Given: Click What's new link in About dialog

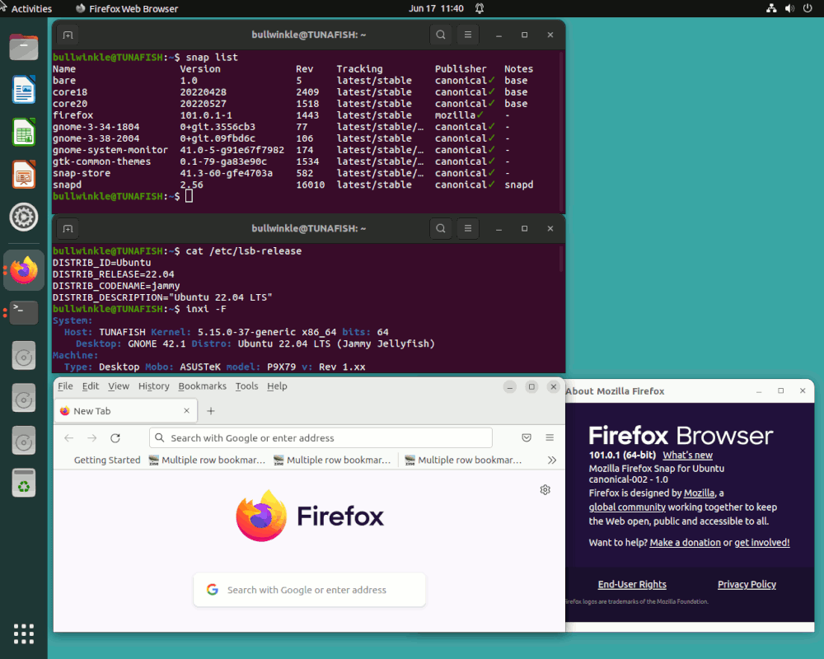Looking at the screenshot, I should [687, 455].
